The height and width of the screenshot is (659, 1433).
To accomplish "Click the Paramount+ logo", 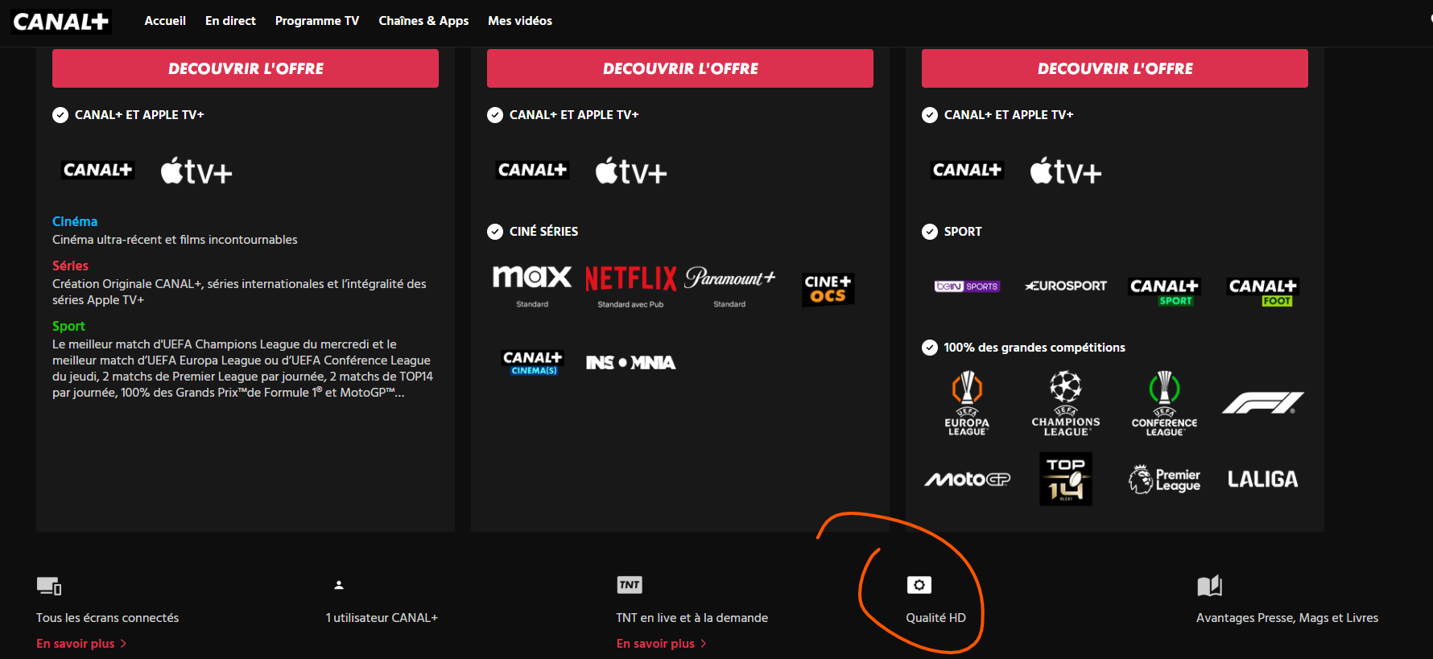I will coord(729,278).
